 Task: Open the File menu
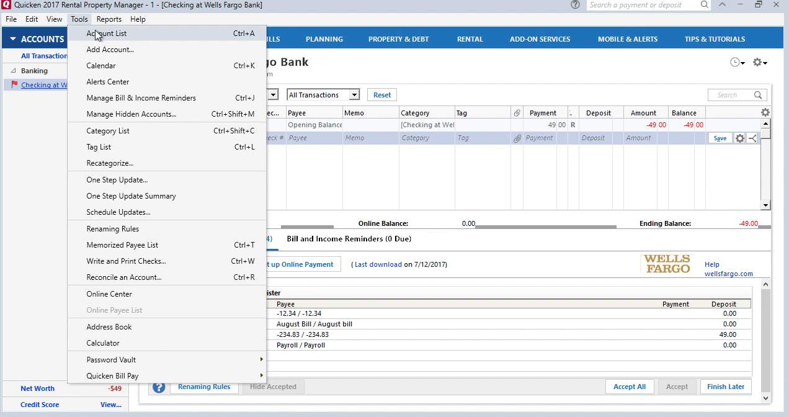point(11,19)
